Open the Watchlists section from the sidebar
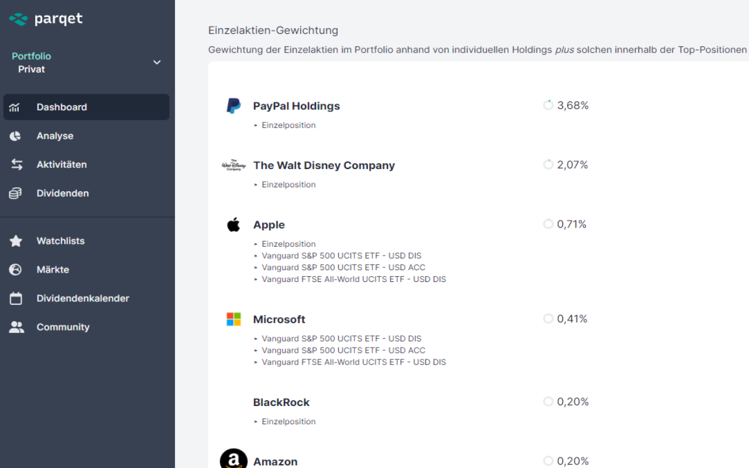The height and width of the screenshot is (468, 749). (x=60, y=240)
